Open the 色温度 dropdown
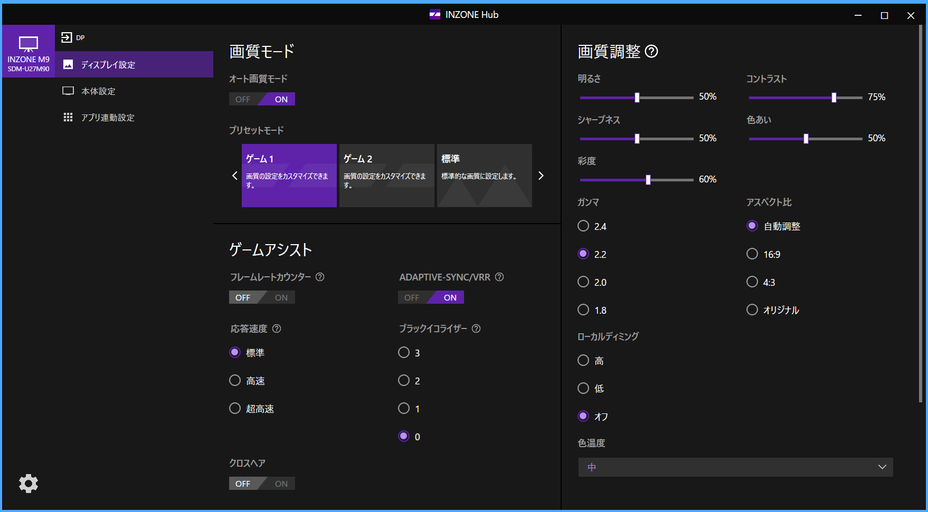The width and height of the screenshot is (928, 512). pos(735,467)
